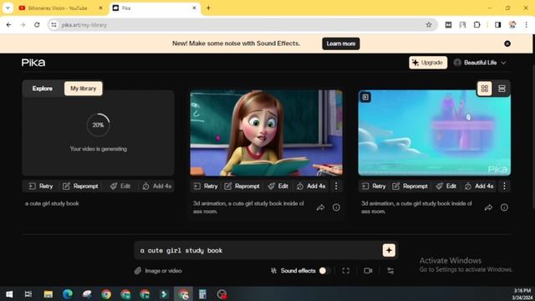
Task: Open the Pika logo home link
Action: pos(33,63)
